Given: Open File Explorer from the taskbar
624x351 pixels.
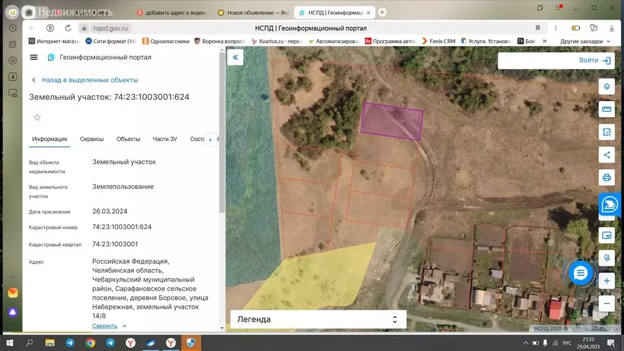Looking at the screenshot, I should (x=50, y=342).
